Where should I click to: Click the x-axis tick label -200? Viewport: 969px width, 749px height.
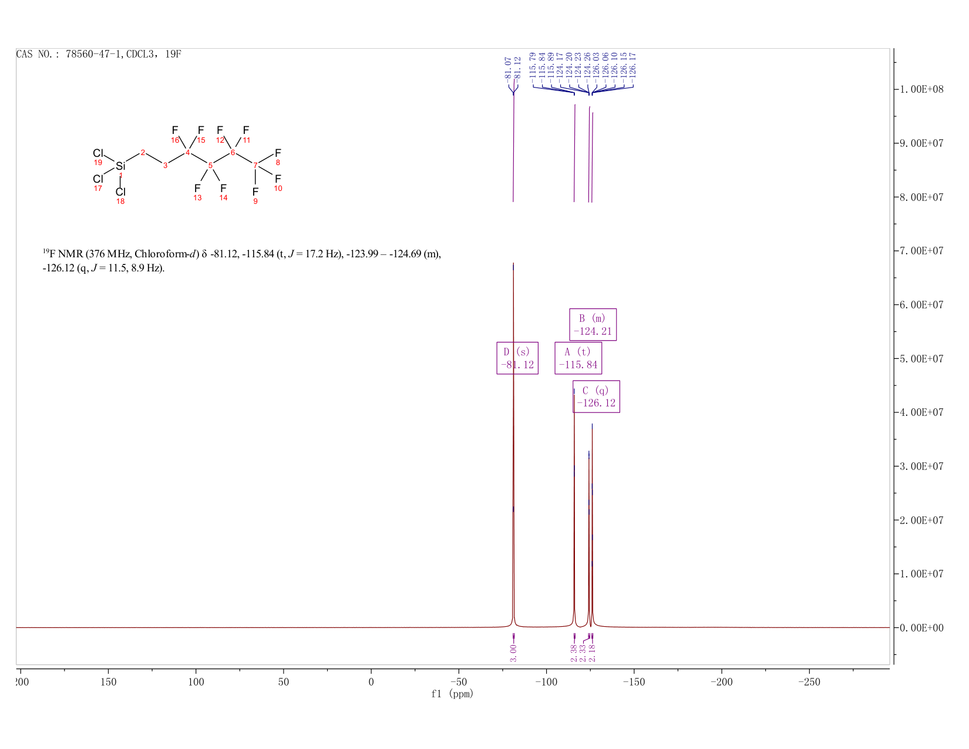pos(721,682)
